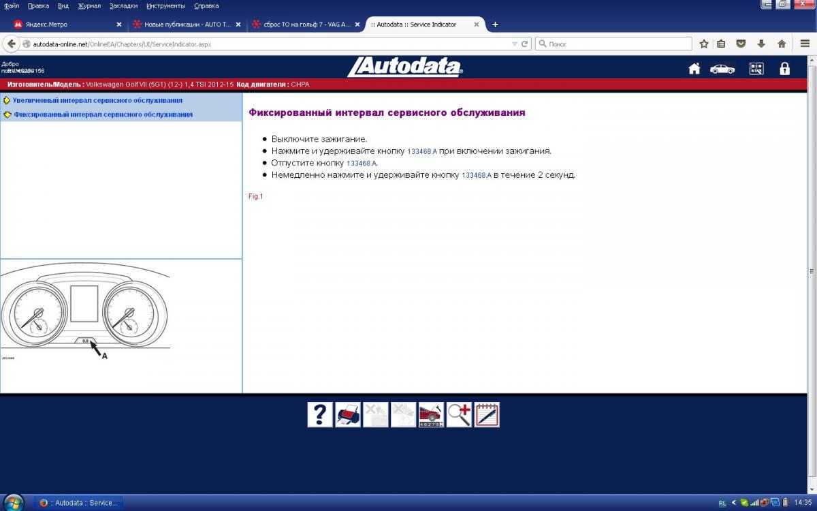
Task: Open the Windows Start button
Action: (x=13, y=503)
